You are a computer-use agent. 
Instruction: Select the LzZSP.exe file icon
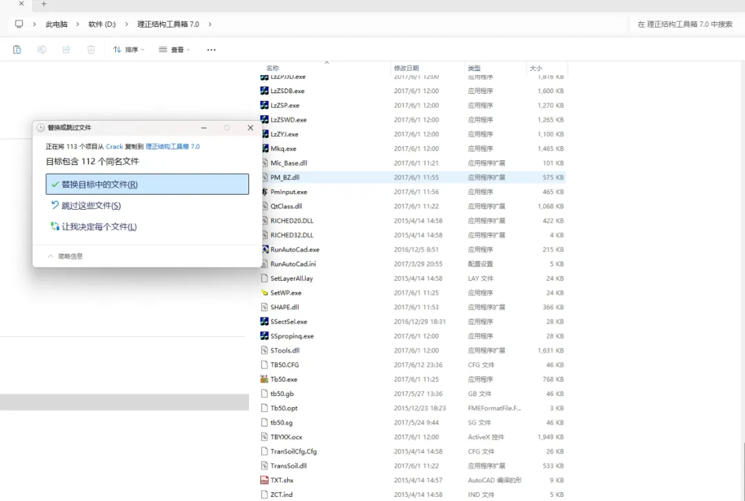[265, 105]
